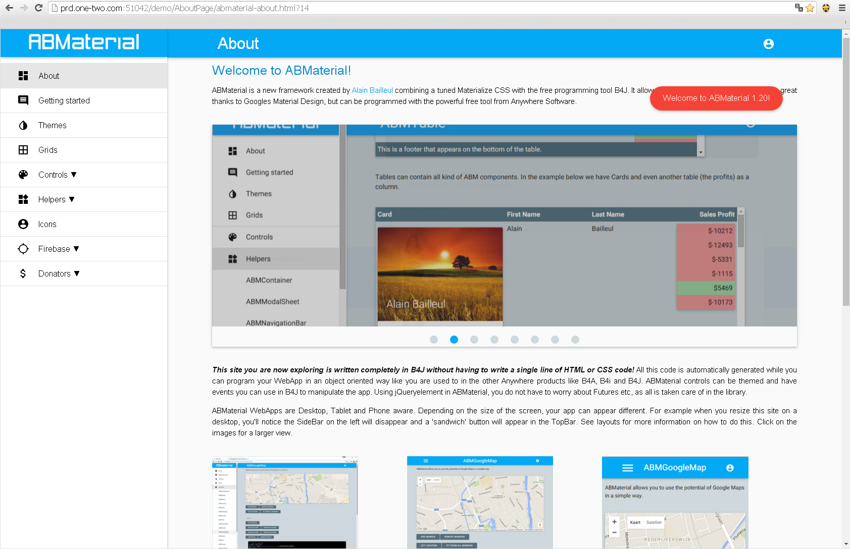
Task: Select the first carousel indicator dot
Action: 434,340
